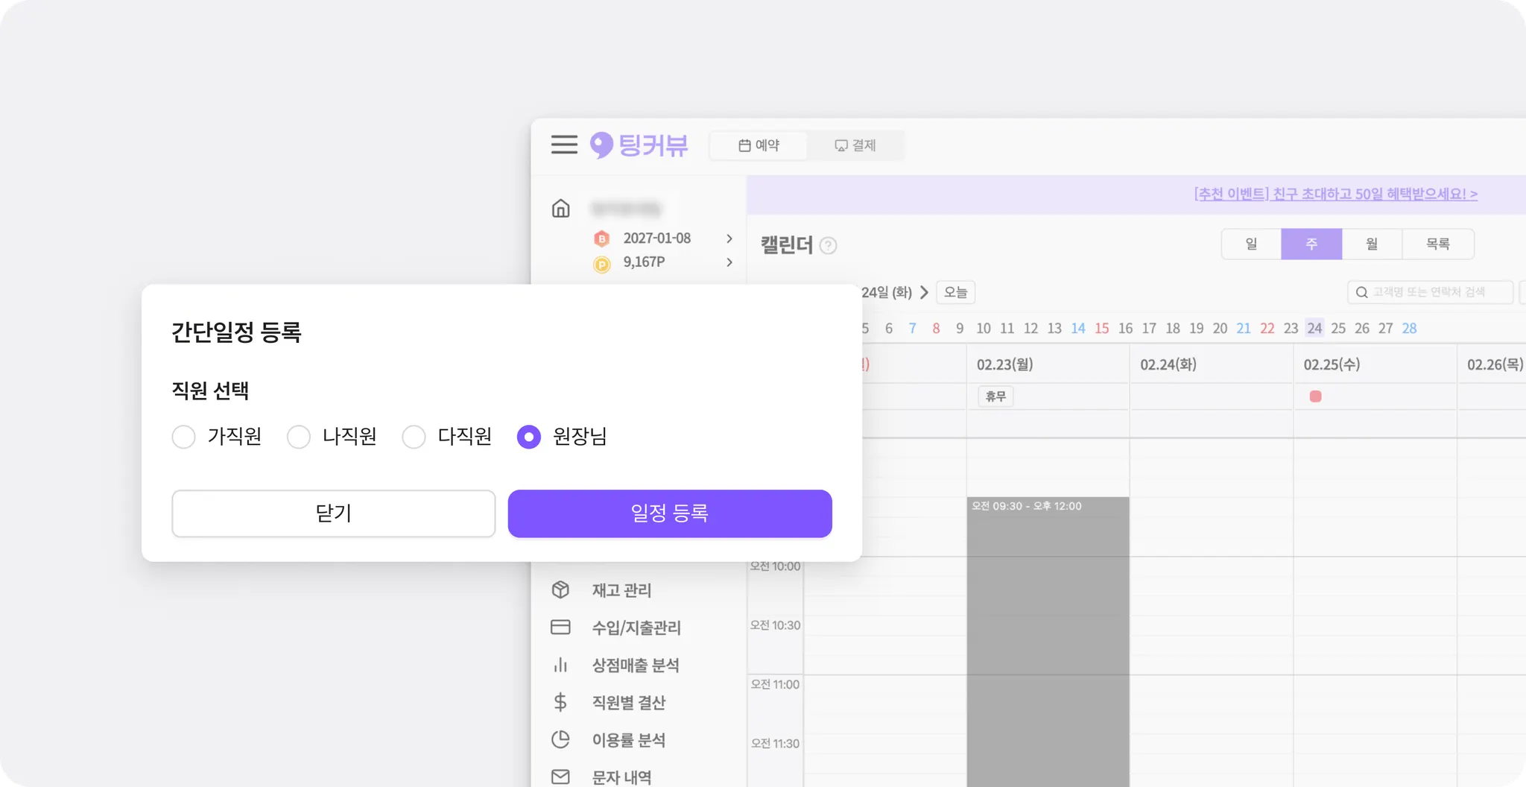Switch calendar to 주 view

coord(1311,244)
